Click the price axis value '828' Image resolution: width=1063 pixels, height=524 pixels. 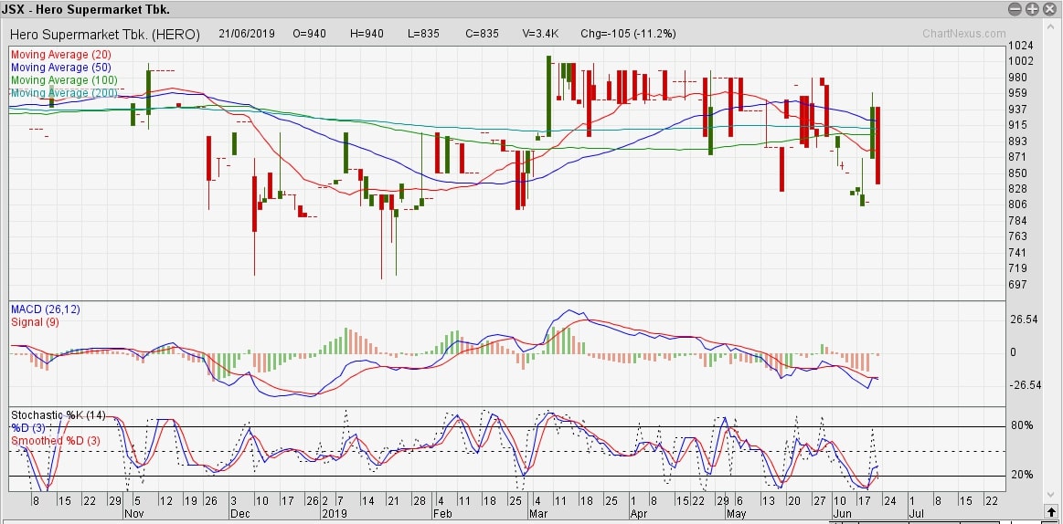click(1019, 189)
